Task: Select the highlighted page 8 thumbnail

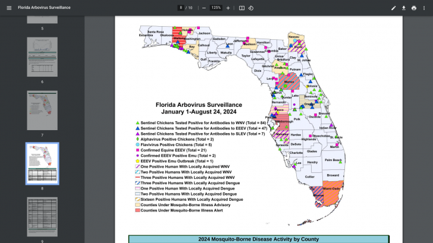Action: [42, 163]
